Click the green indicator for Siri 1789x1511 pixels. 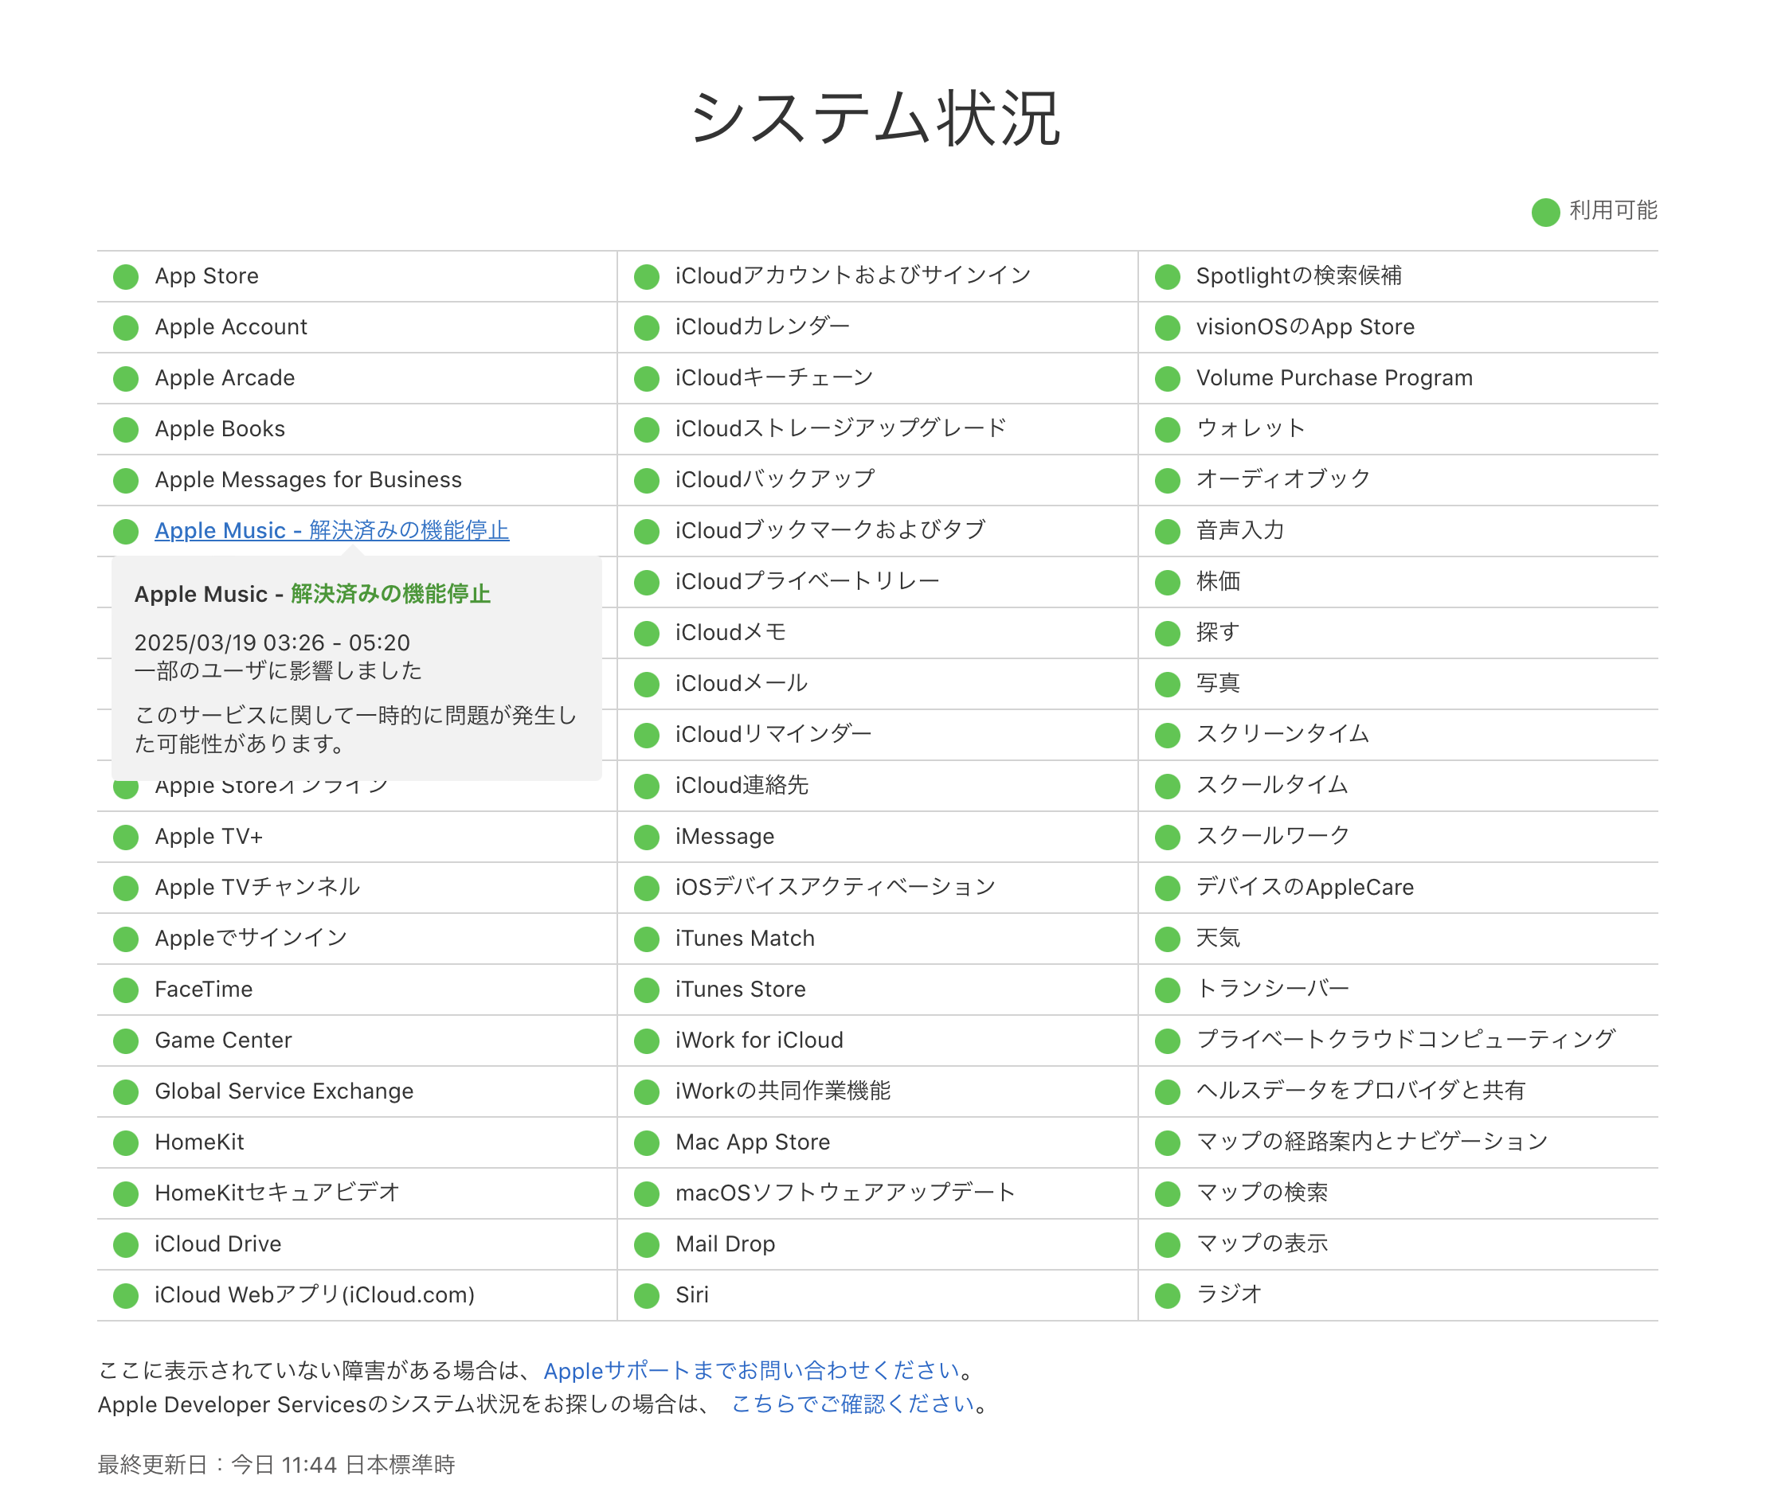click(646, 1296)
